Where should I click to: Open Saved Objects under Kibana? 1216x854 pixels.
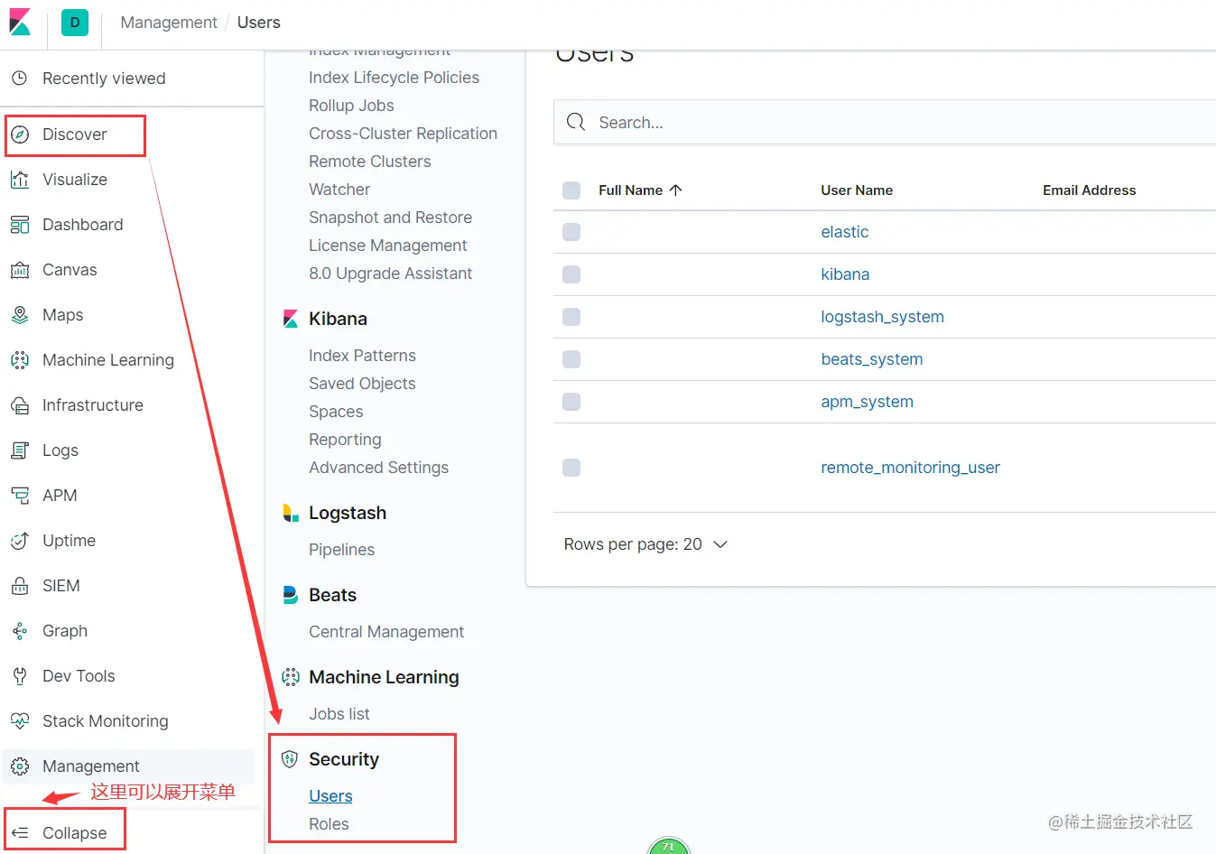[362, 384]
